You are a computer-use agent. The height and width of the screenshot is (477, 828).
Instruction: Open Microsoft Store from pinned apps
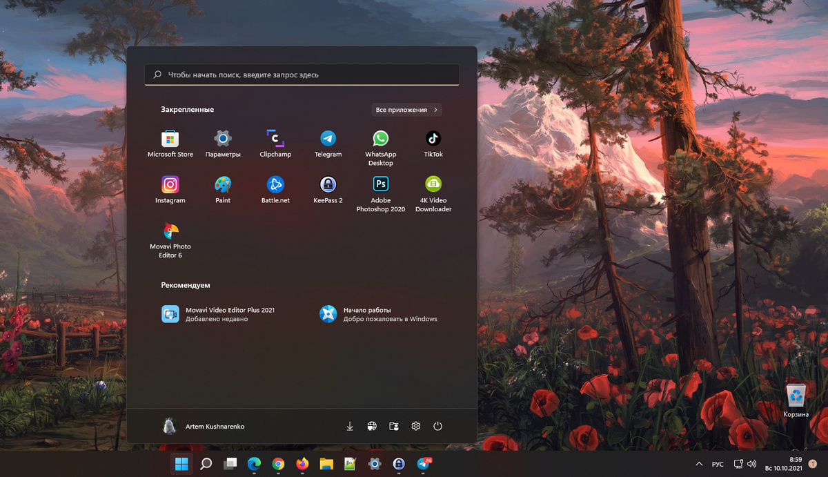pyautogui.click(x=170, y=144)
